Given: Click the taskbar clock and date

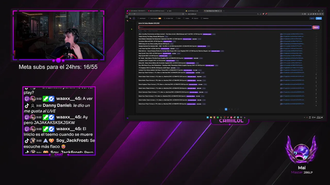Looking at the screenshot, I should click(319, 117).
